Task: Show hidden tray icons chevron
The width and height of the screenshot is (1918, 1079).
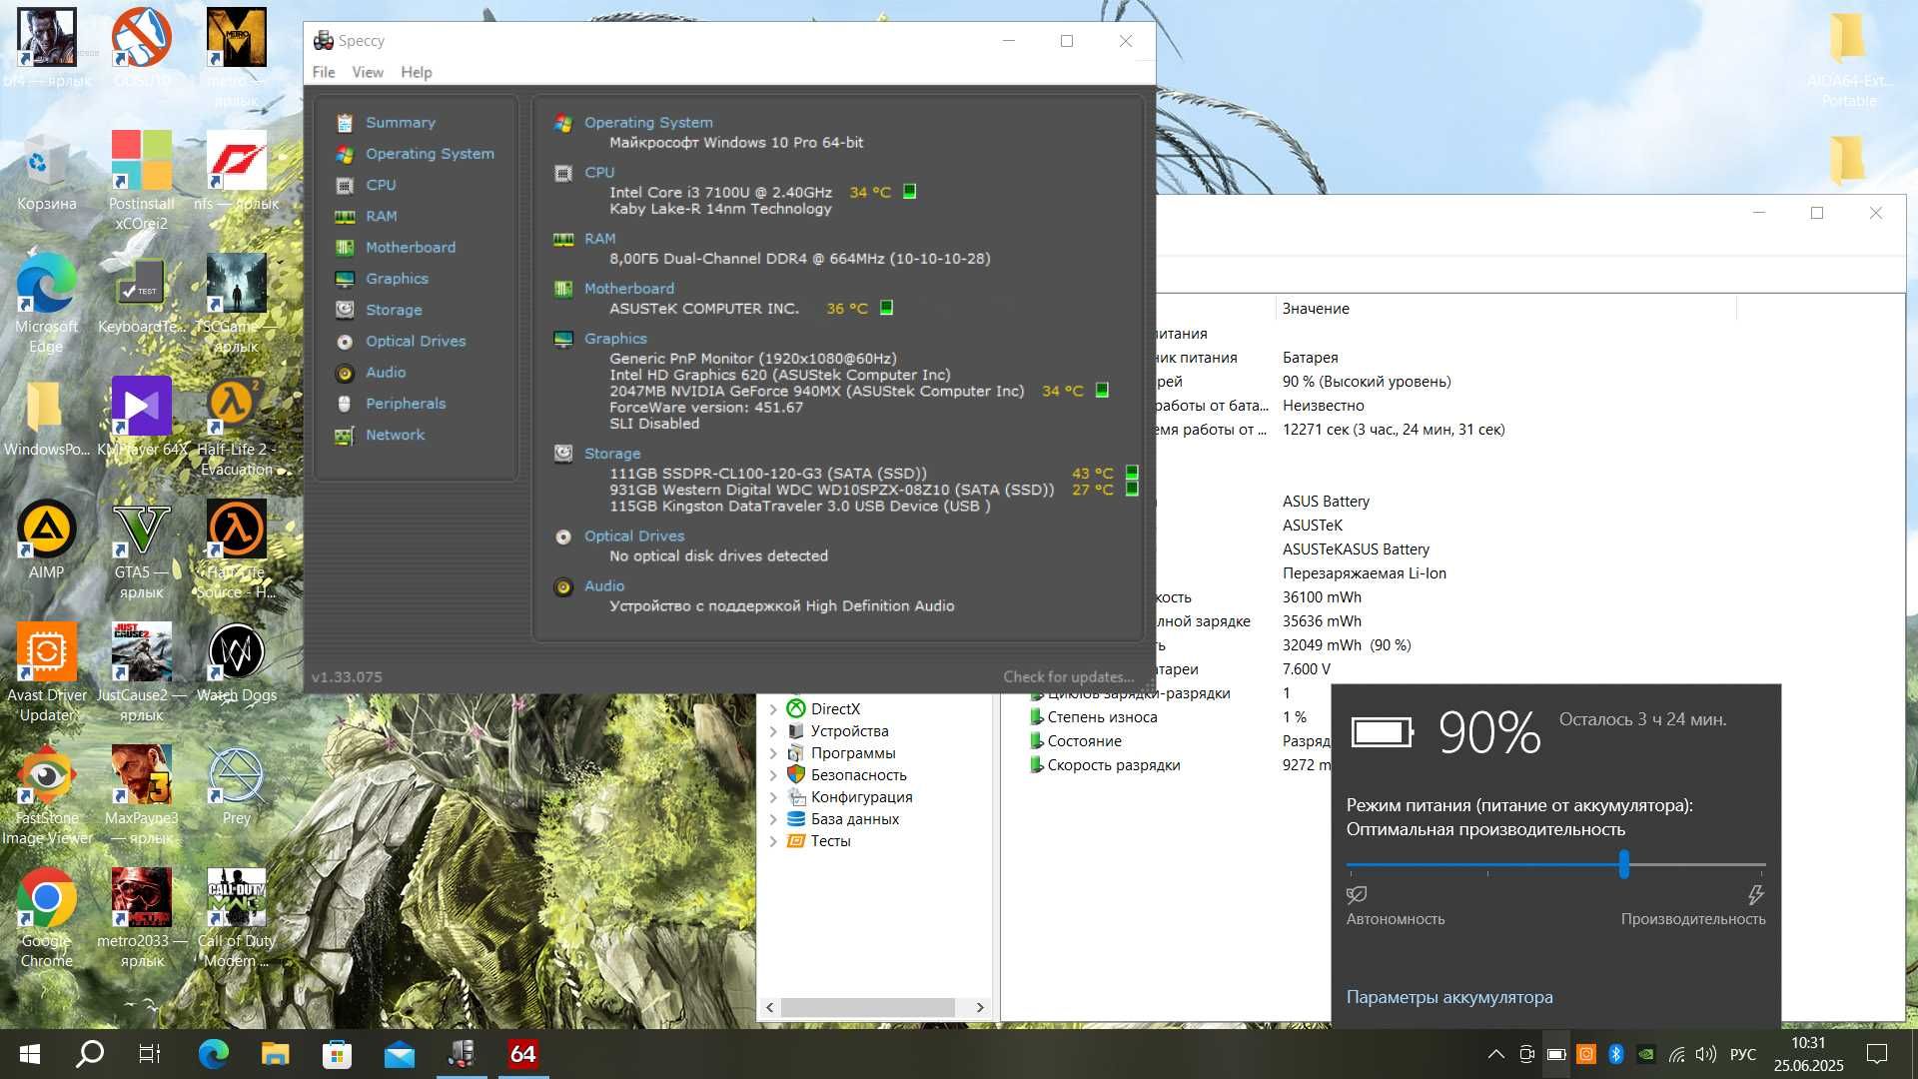Action: (x=1495, y=1054)
